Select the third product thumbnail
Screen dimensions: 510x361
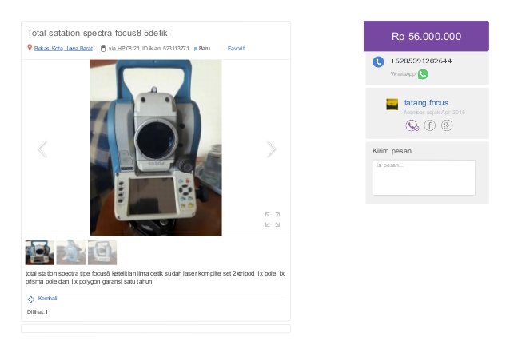(102, 252)
